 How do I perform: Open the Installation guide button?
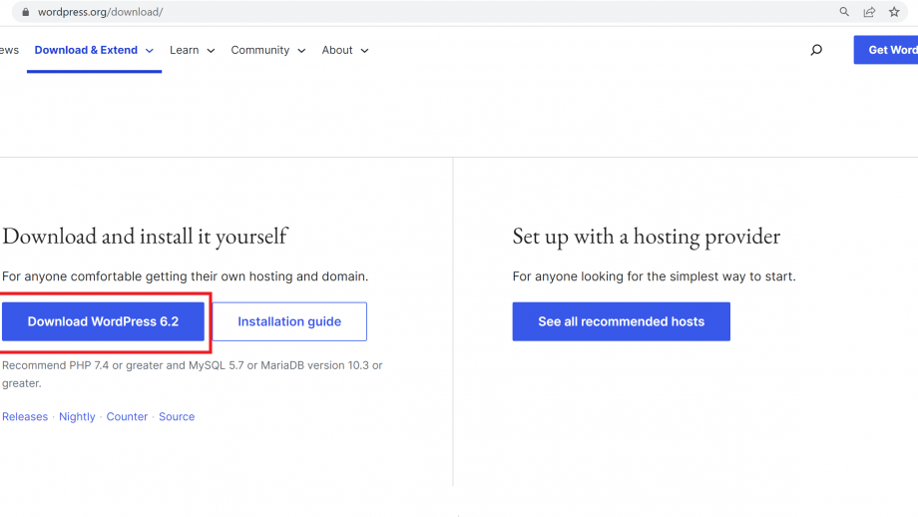[289, 321]
